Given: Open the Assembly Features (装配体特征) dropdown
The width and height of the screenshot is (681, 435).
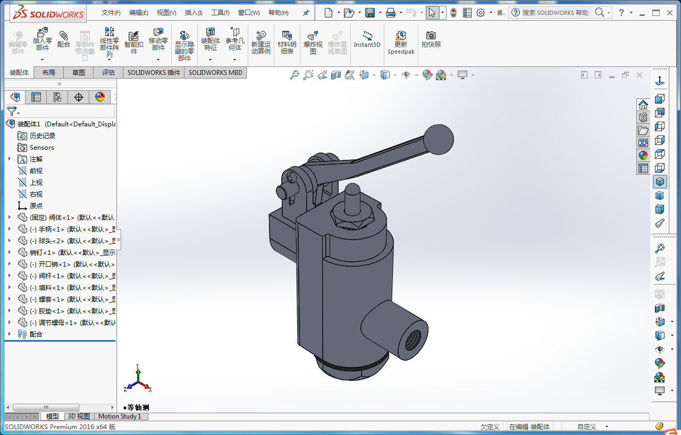Looking at the screenshot, I should [211, 59].
